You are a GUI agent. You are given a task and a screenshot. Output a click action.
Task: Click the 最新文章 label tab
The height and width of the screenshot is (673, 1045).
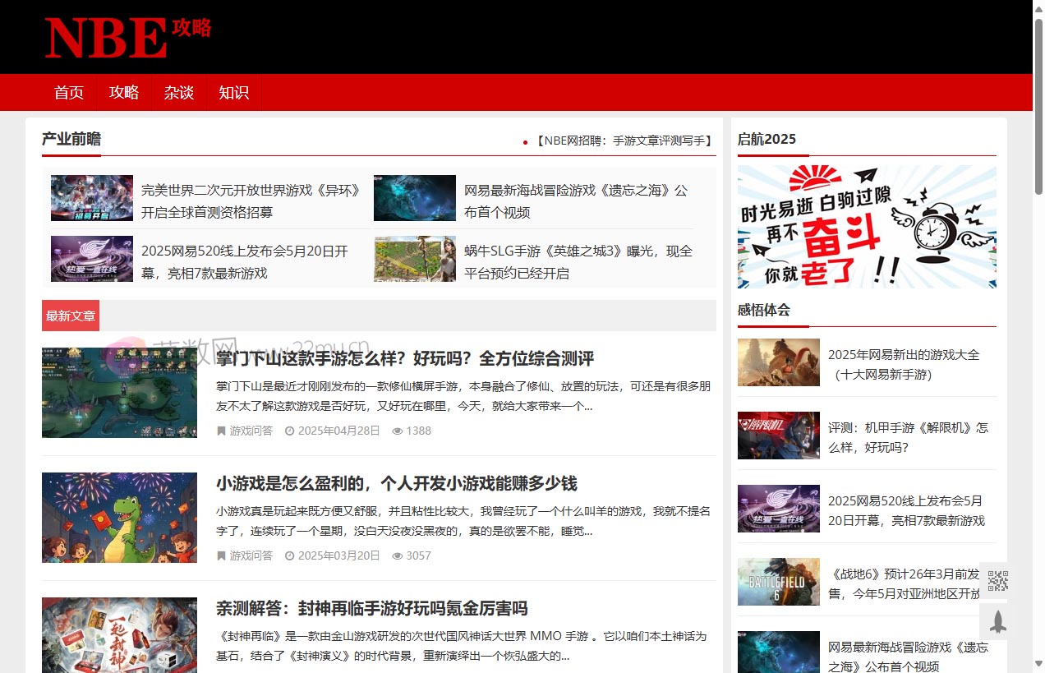(70, 315)
